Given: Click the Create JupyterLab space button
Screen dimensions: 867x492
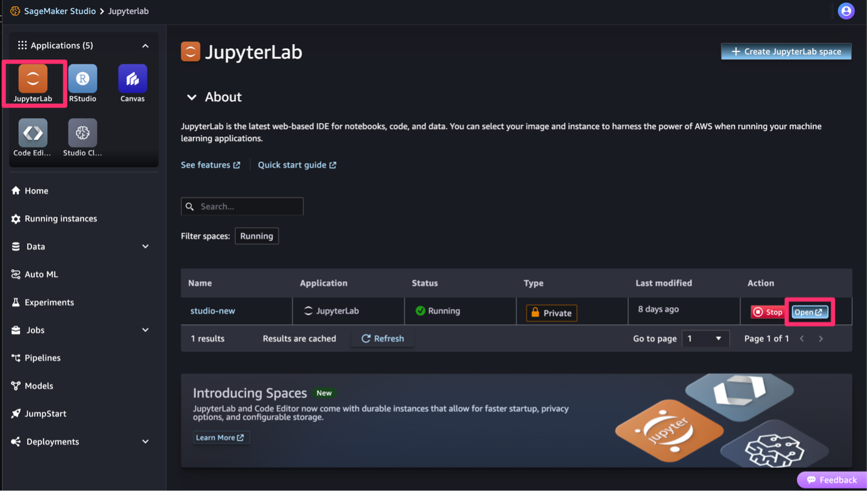Looking at the screenshot, I should pos(786,52).
